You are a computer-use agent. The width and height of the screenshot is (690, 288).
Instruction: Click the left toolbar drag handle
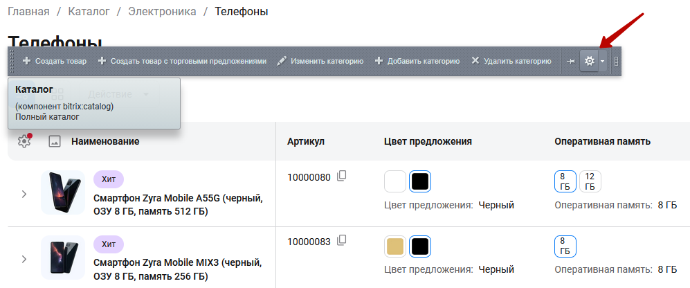(12, 61)
